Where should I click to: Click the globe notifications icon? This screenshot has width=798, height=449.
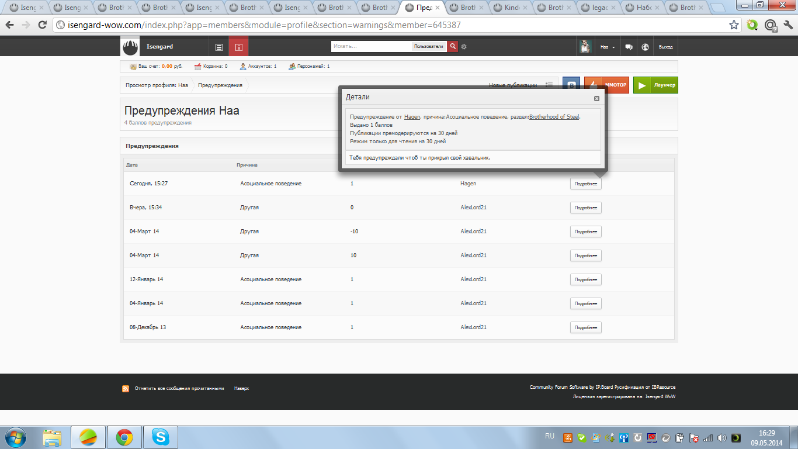click(645, 47)
